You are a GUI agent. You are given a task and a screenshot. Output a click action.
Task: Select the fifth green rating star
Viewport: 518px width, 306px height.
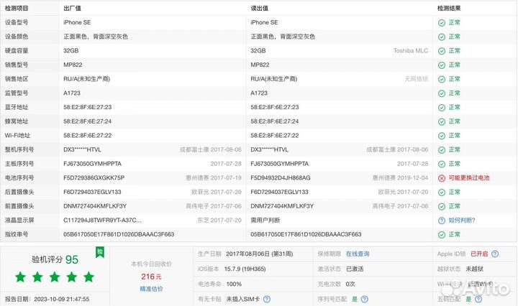click(89, 277)
